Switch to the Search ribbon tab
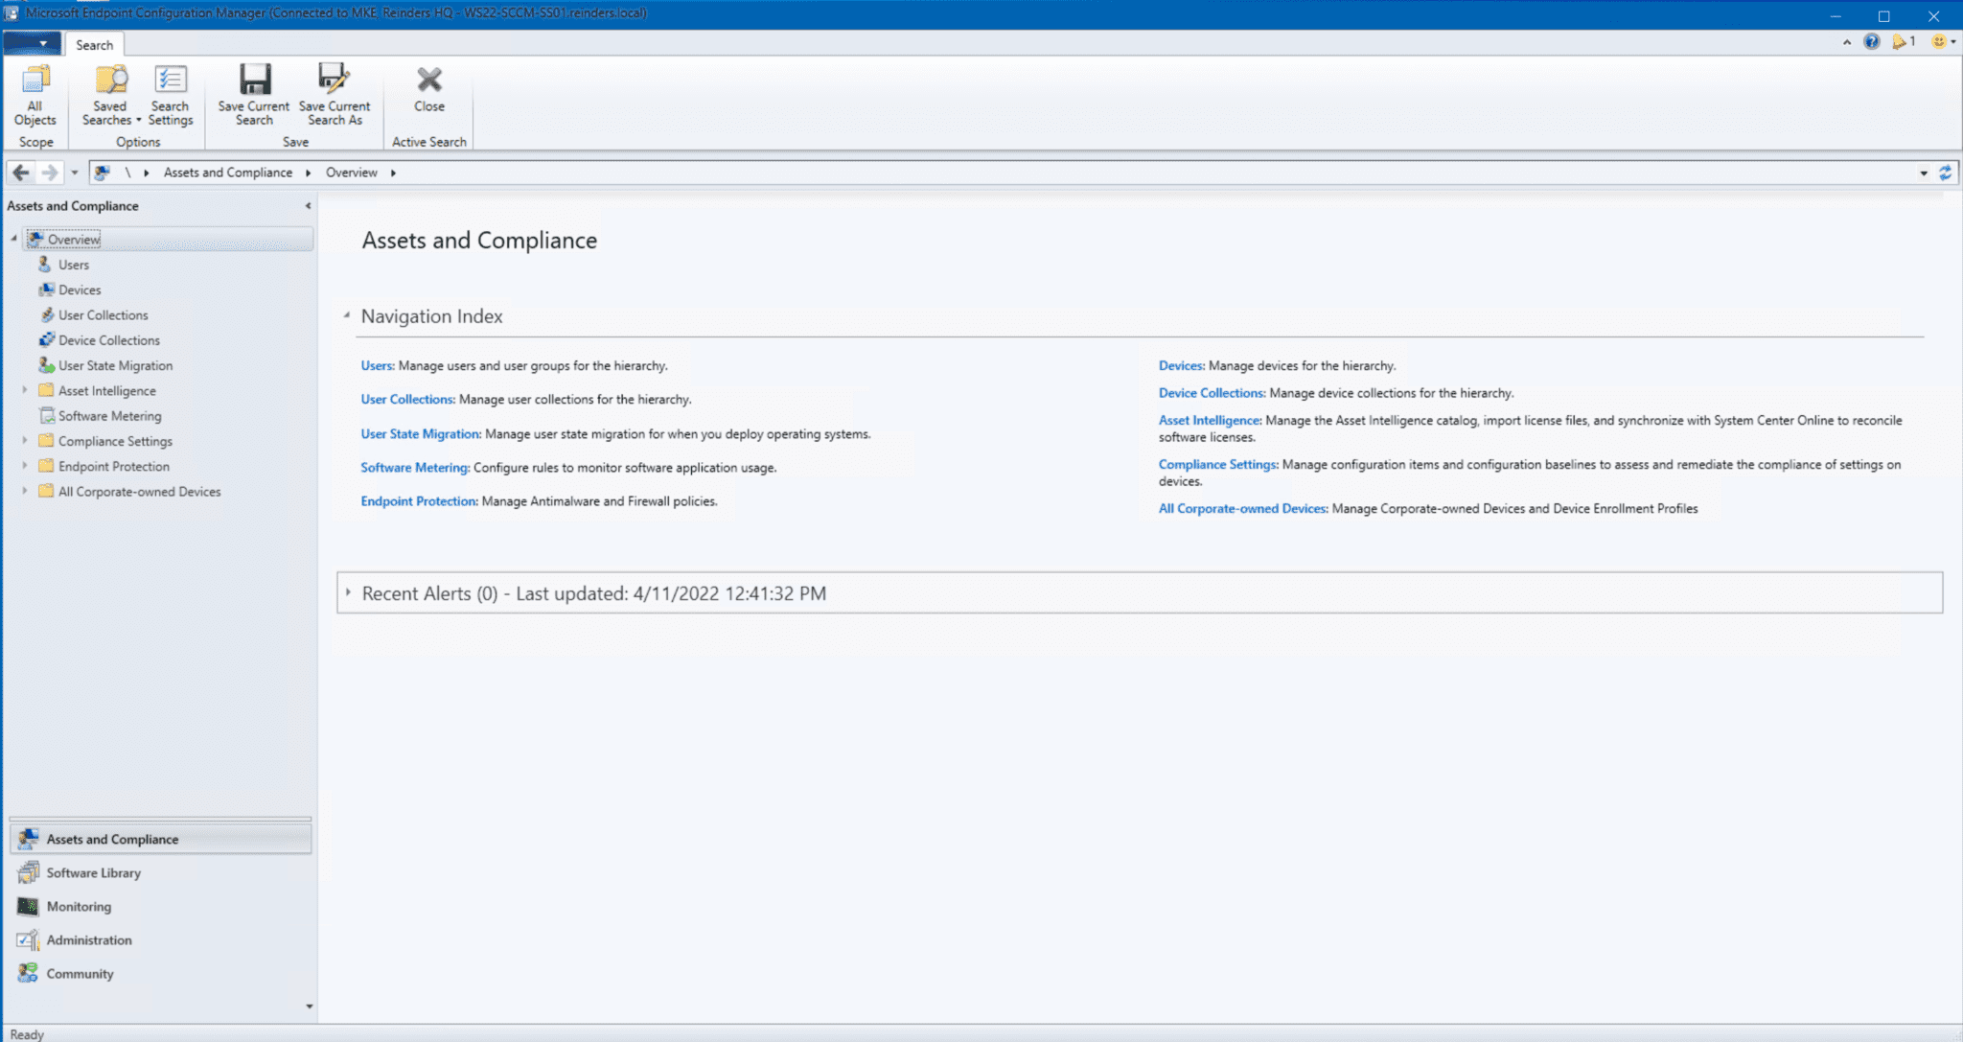 click(x=94, y=44)
